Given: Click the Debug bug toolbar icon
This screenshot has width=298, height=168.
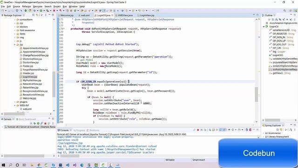Looking at the screenshot, I should pos(34,11).
